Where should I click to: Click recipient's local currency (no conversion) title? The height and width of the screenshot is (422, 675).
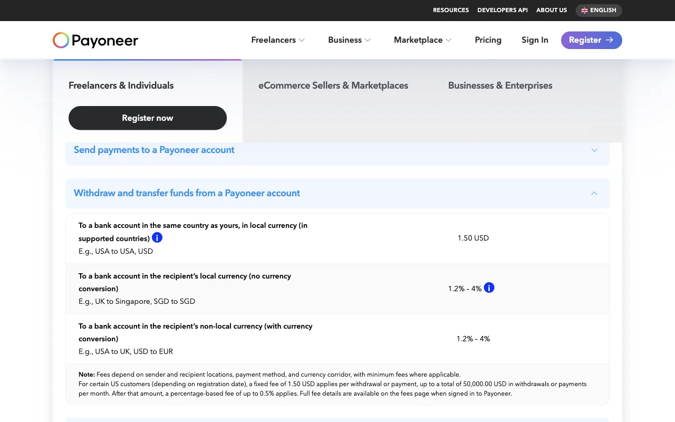[x=185, y=282]
